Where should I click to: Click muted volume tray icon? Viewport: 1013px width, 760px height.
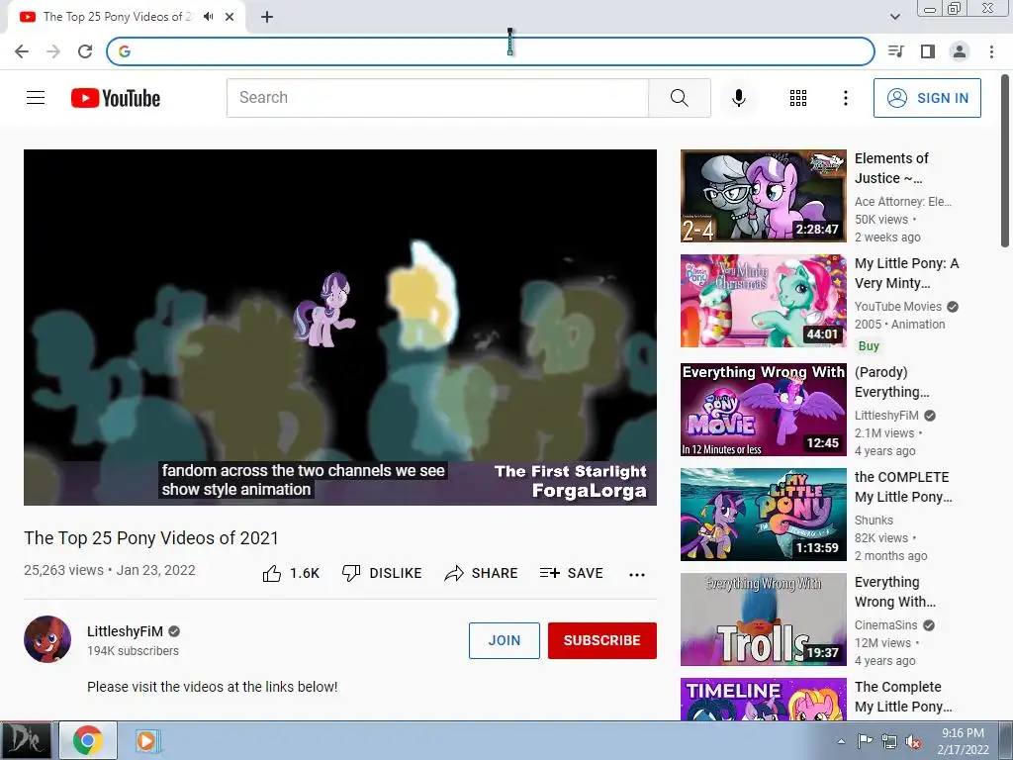(913, 741)
